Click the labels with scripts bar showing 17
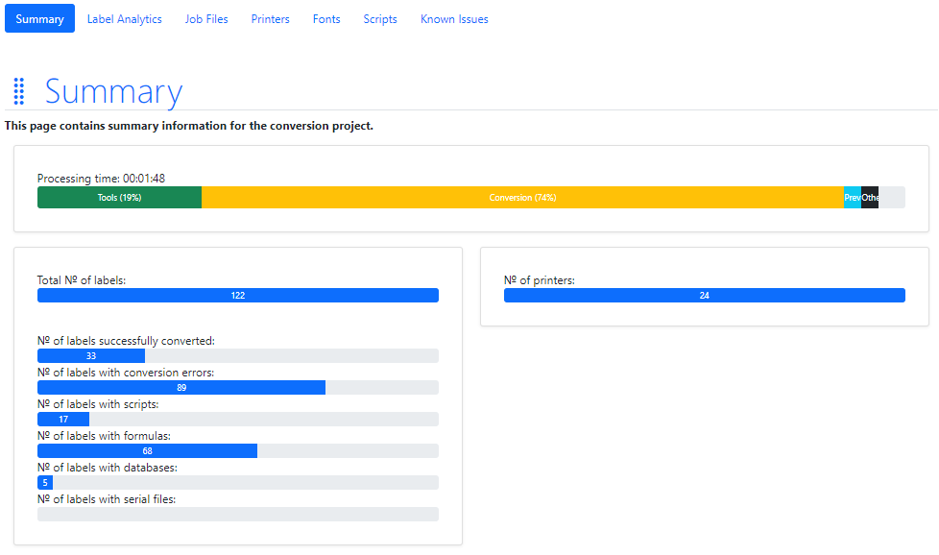This screenshot has width=939, height=555. (63, 420)
